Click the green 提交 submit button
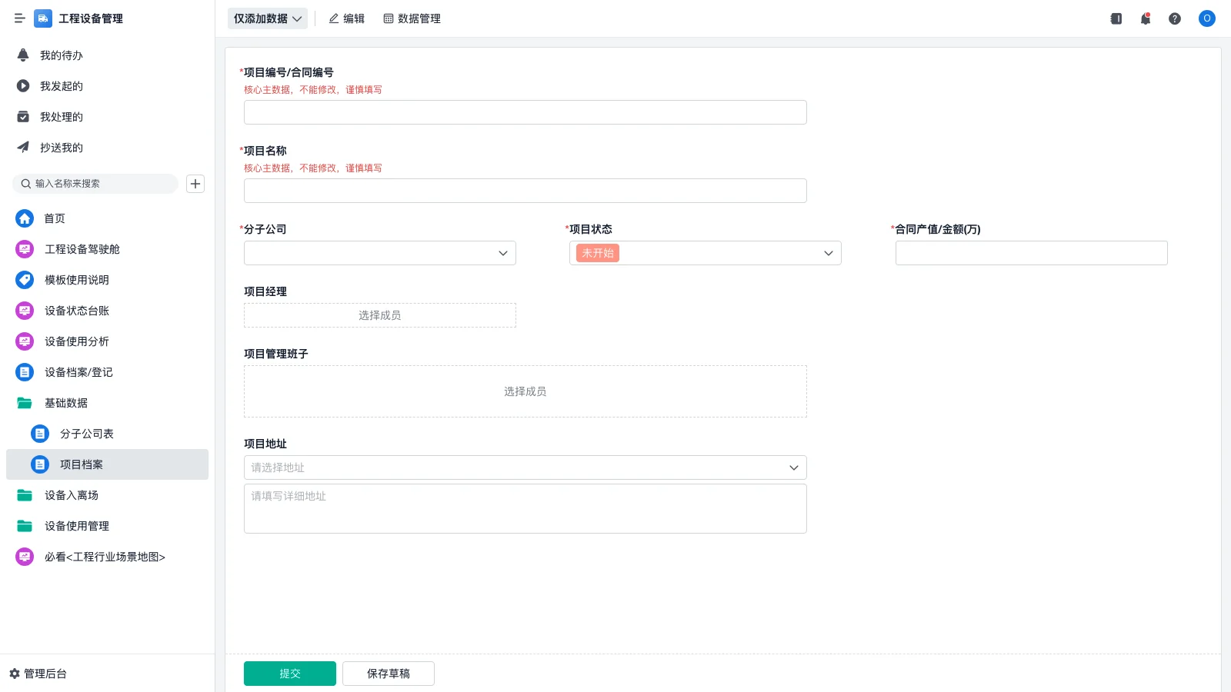This screenshot has height=692, width=1231. coord(289,673)
